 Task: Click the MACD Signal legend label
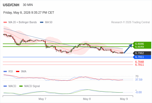click(32, 86)
